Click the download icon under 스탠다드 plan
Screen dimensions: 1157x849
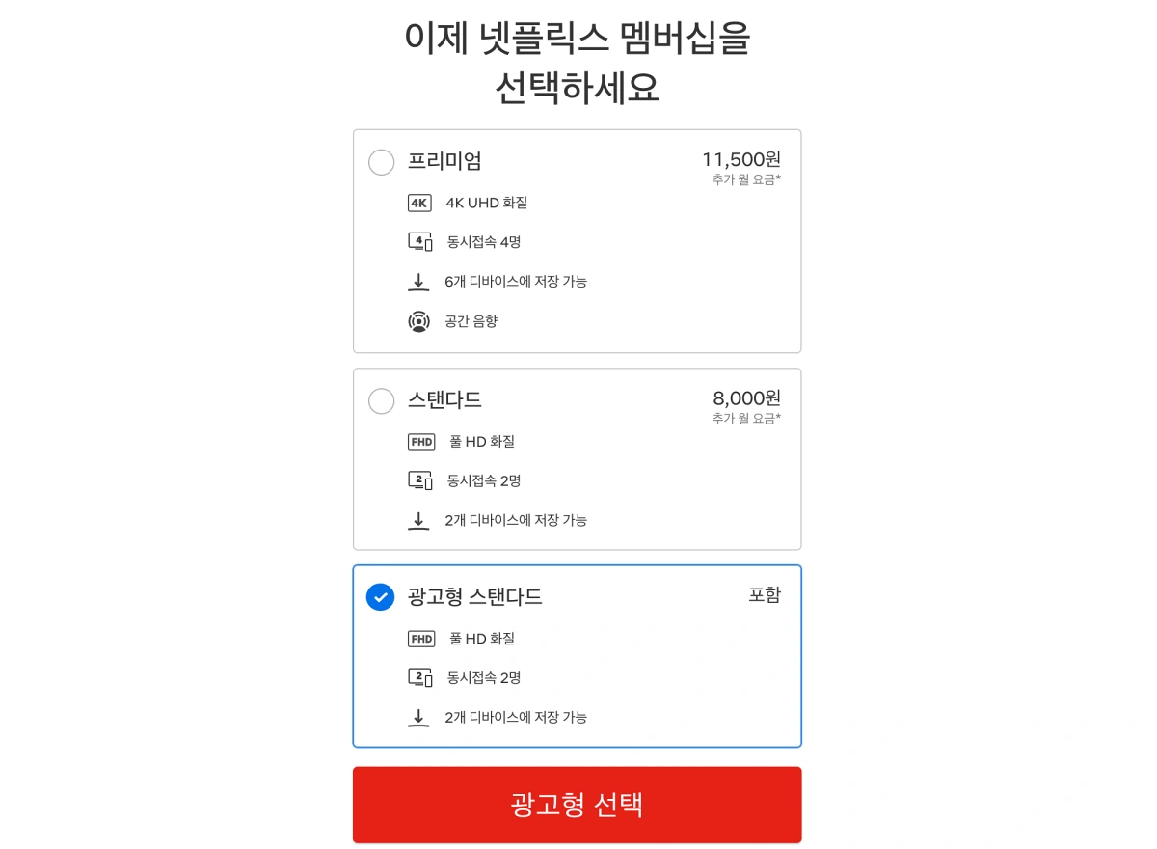(x=418, y=520)
